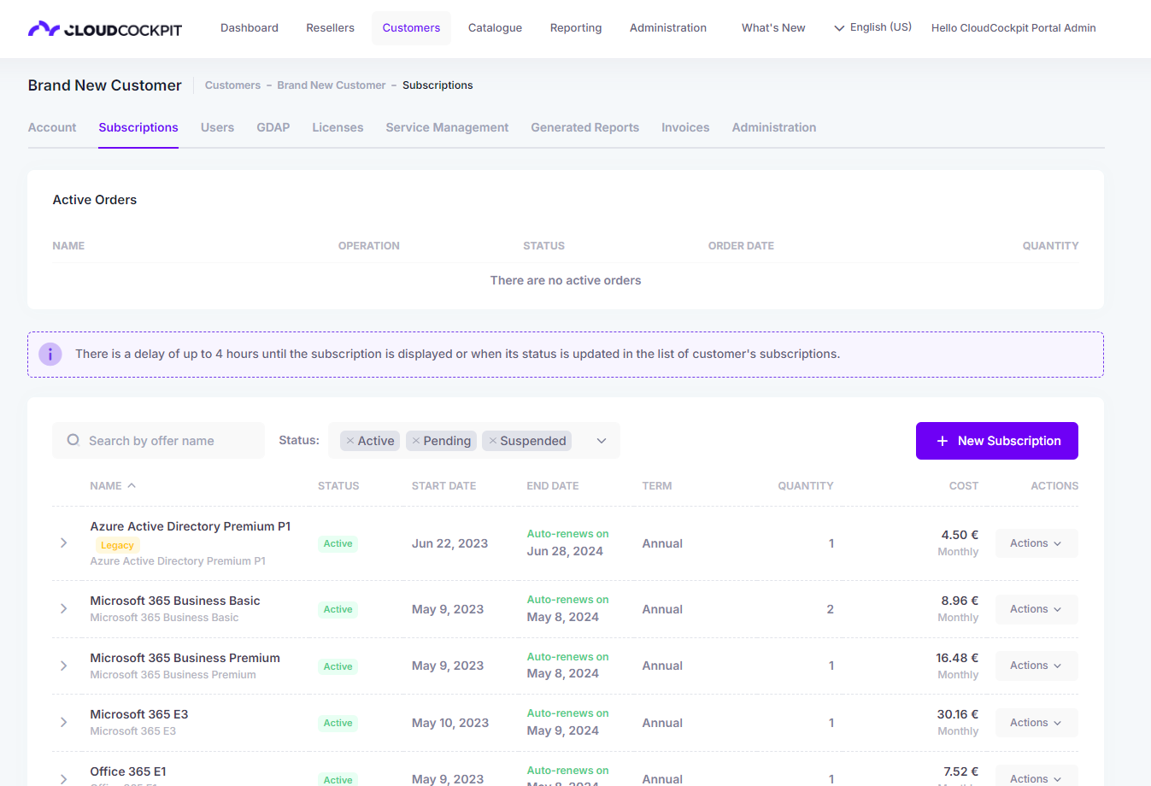Open the Resellers menu item

331,28
